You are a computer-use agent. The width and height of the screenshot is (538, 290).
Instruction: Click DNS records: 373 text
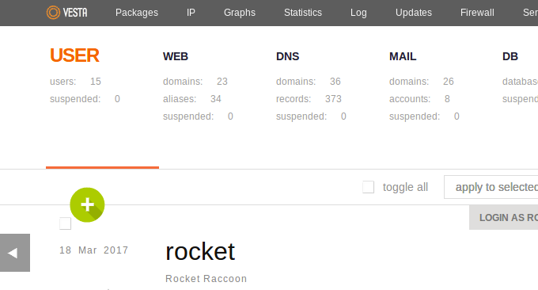tap(309, 99)
